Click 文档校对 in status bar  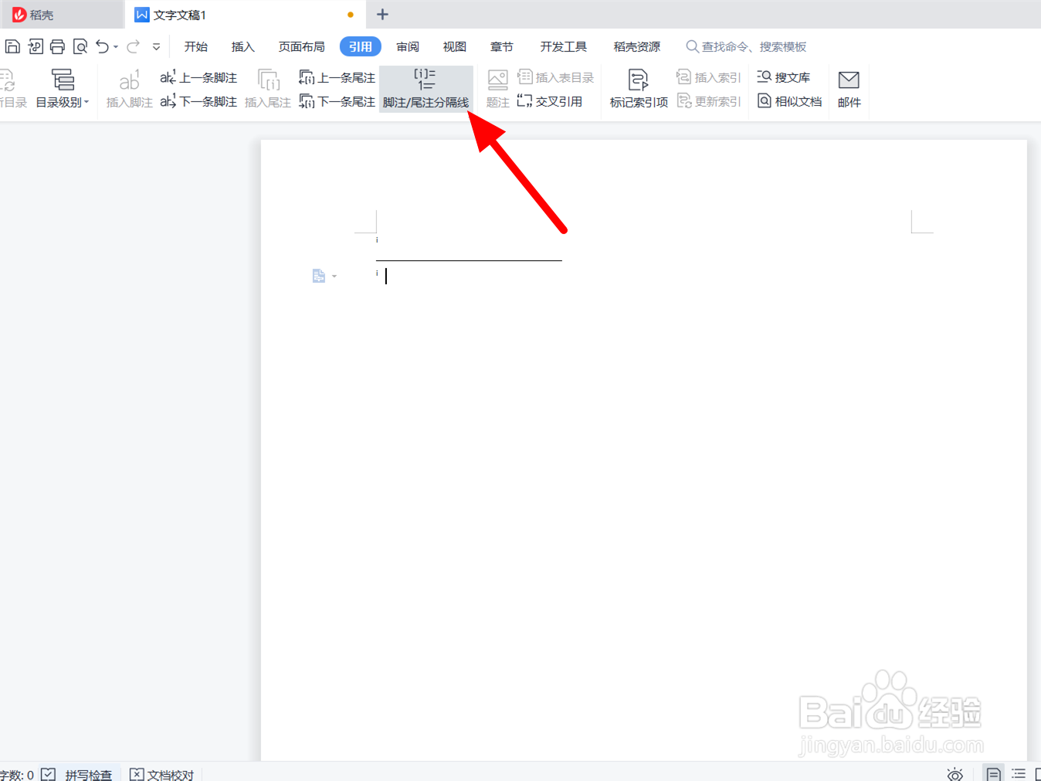click(x=161, y=774)
